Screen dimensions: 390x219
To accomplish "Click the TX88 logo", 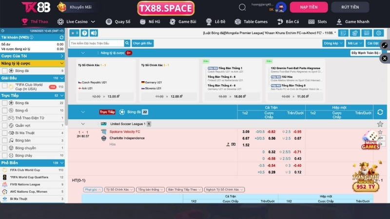I will [36, 7].
